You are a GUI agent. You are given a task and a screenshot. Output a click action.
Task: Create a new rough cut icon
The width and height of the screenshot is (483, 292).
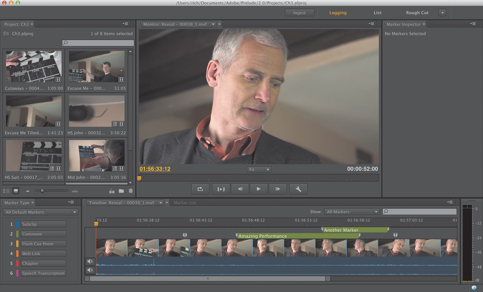(x=111, y=191)
